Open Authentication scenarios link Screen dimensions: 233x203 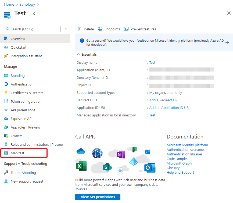point(185,149)
